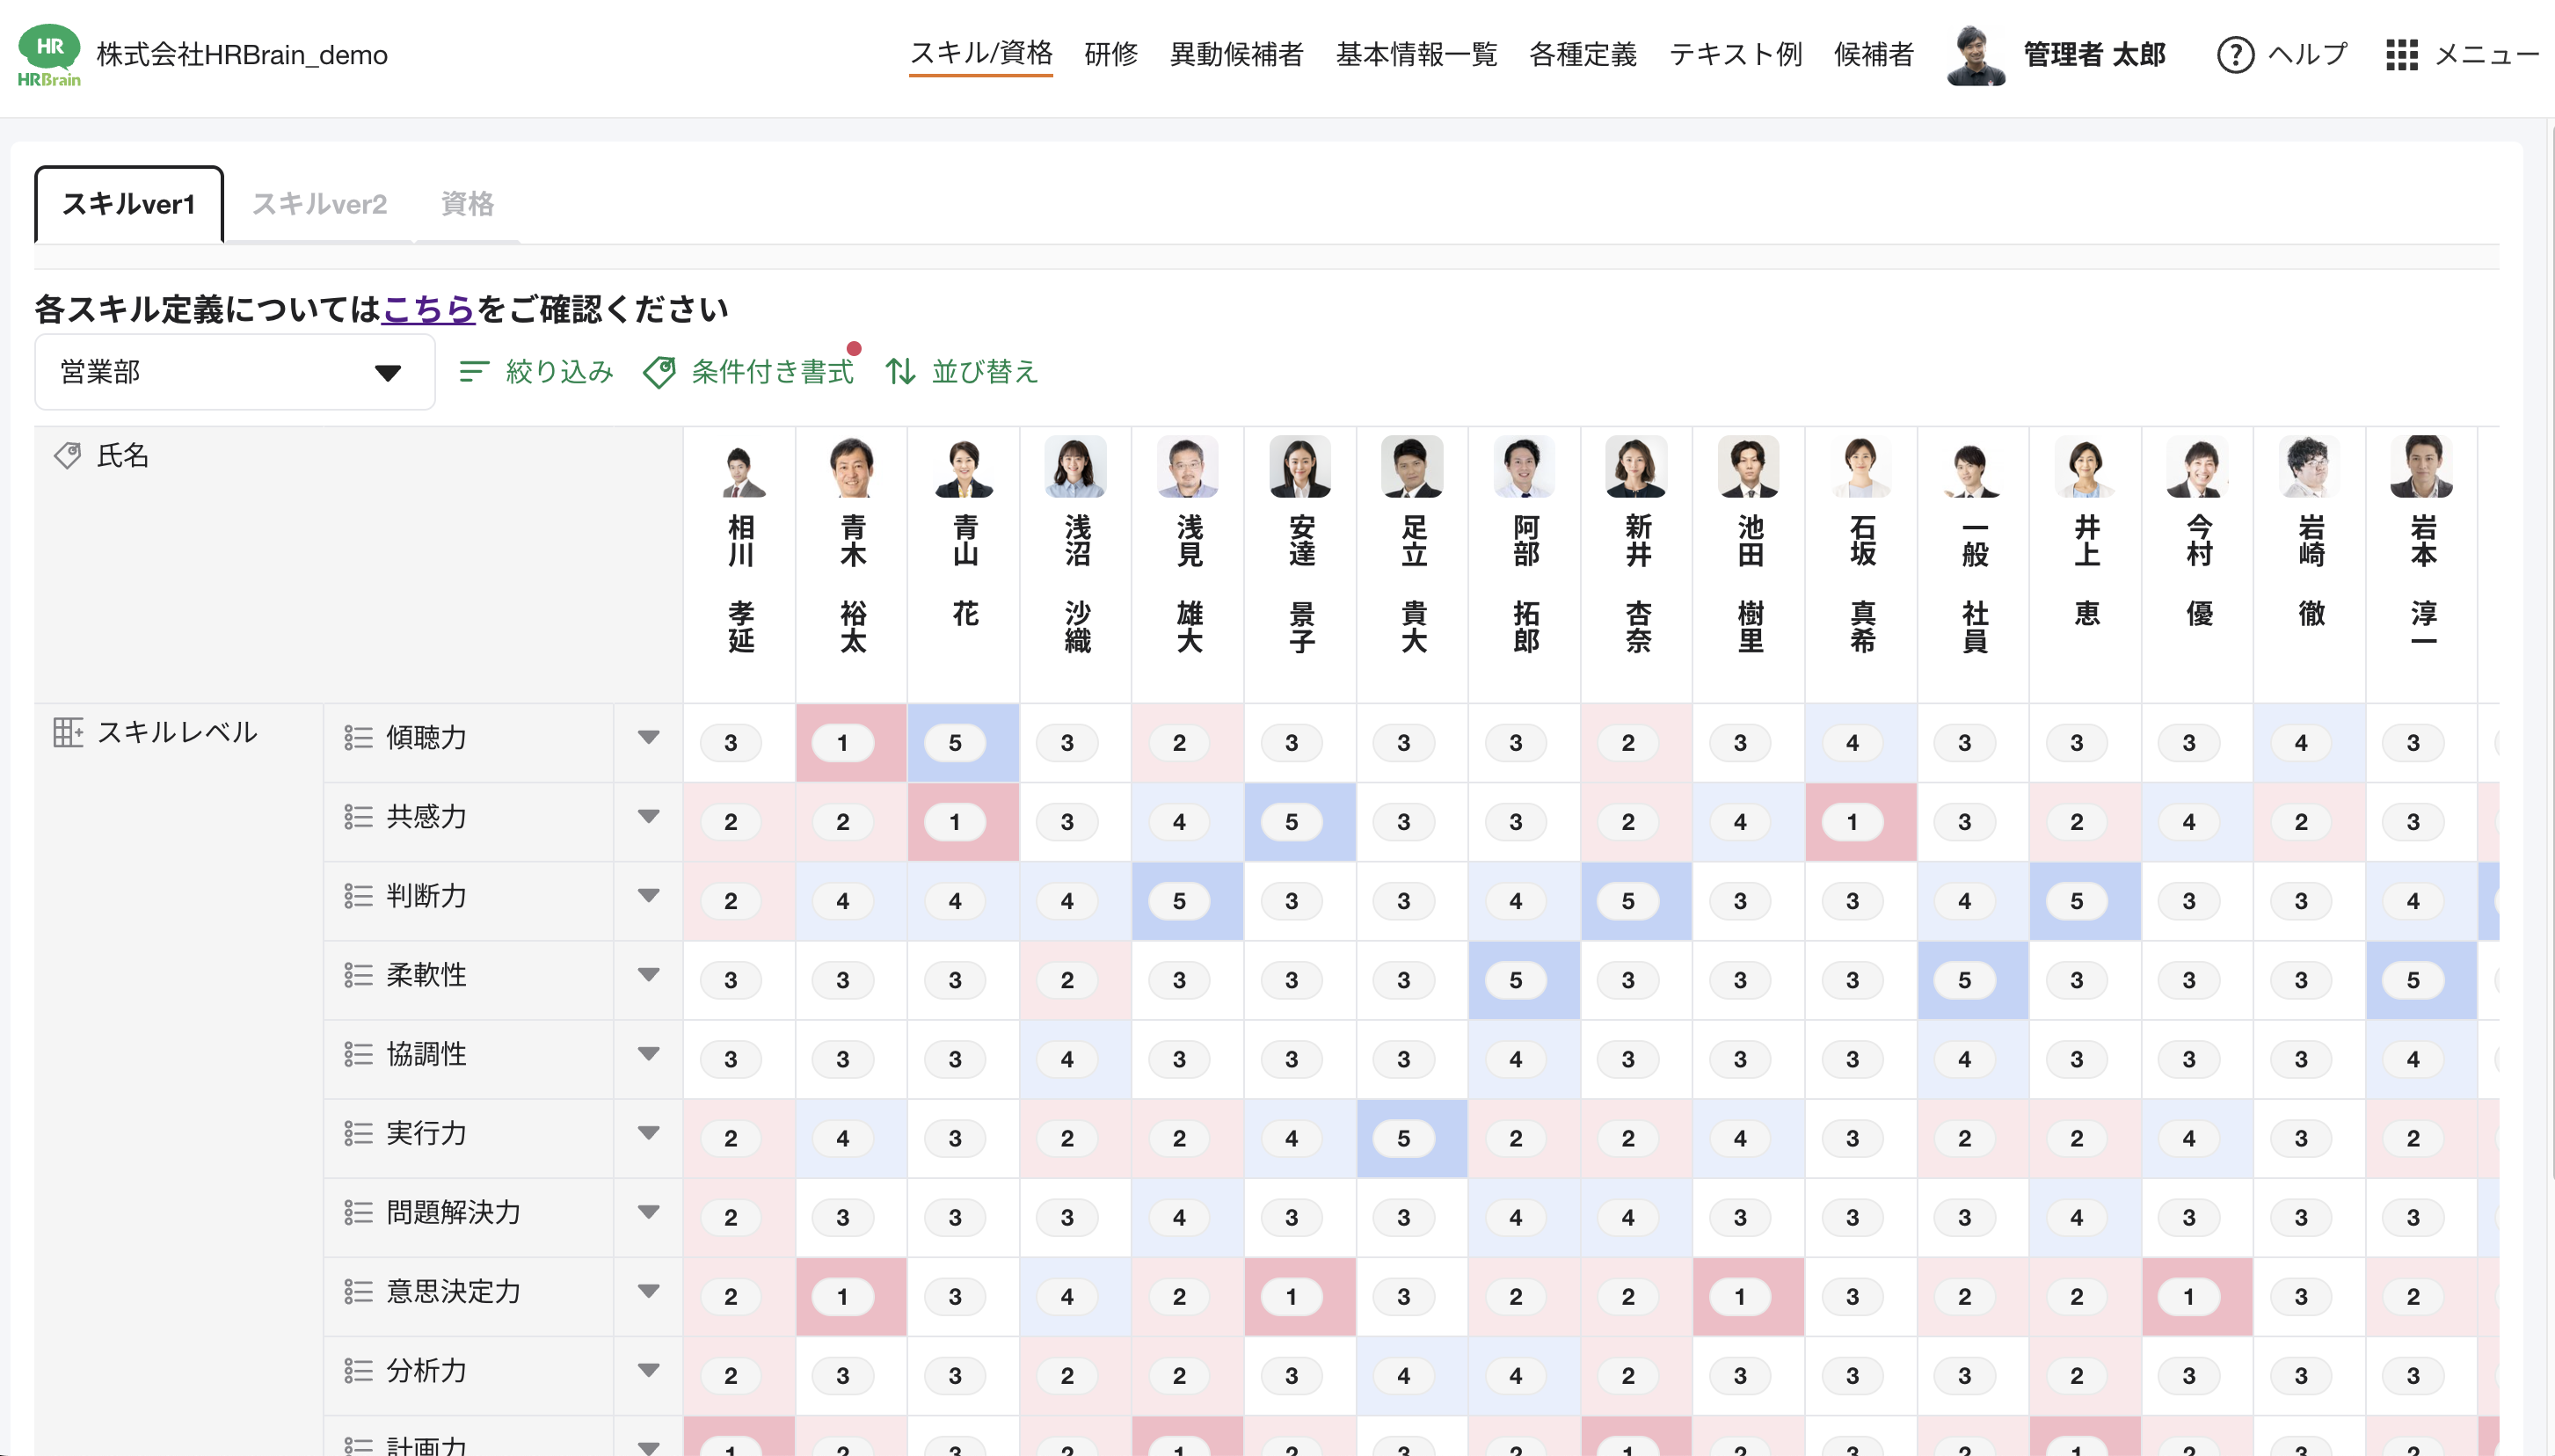Image resolution: width=2555 pixels, height=1456 pixels.
Task: Open the メニュー app grid icon
Action: pyautogui.click(x=2401, y=55)
